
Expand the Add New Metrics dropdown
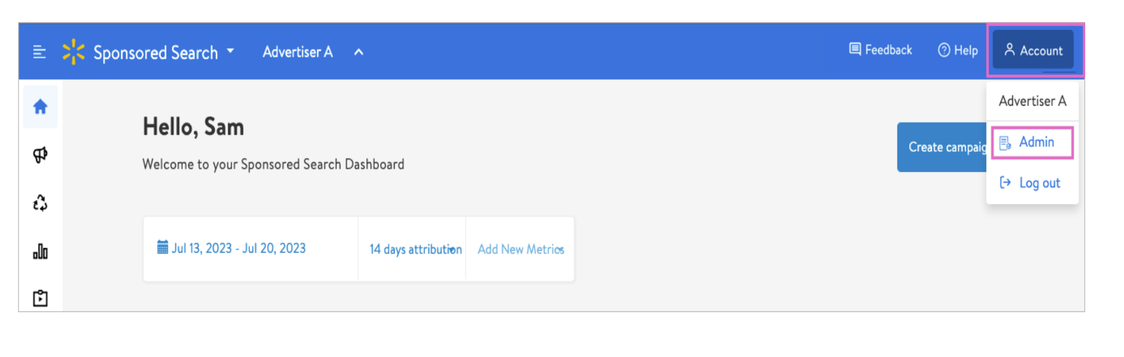point(521,249)
